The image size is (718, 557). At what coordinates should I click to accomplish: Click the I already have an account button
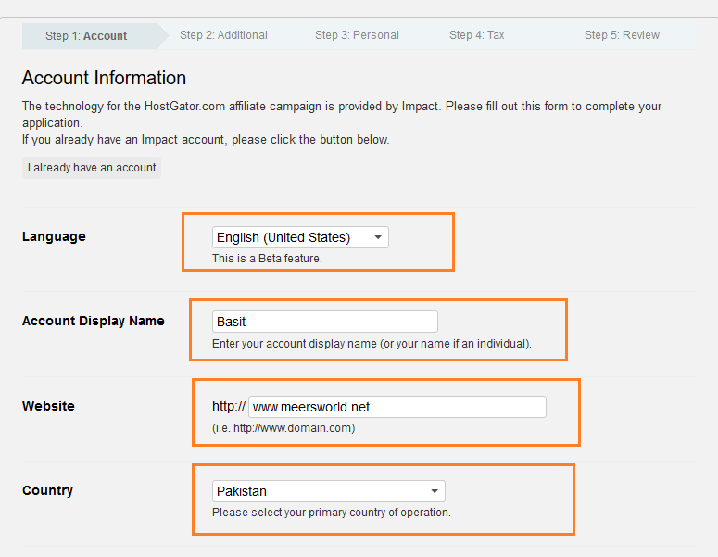pos(92,168)
